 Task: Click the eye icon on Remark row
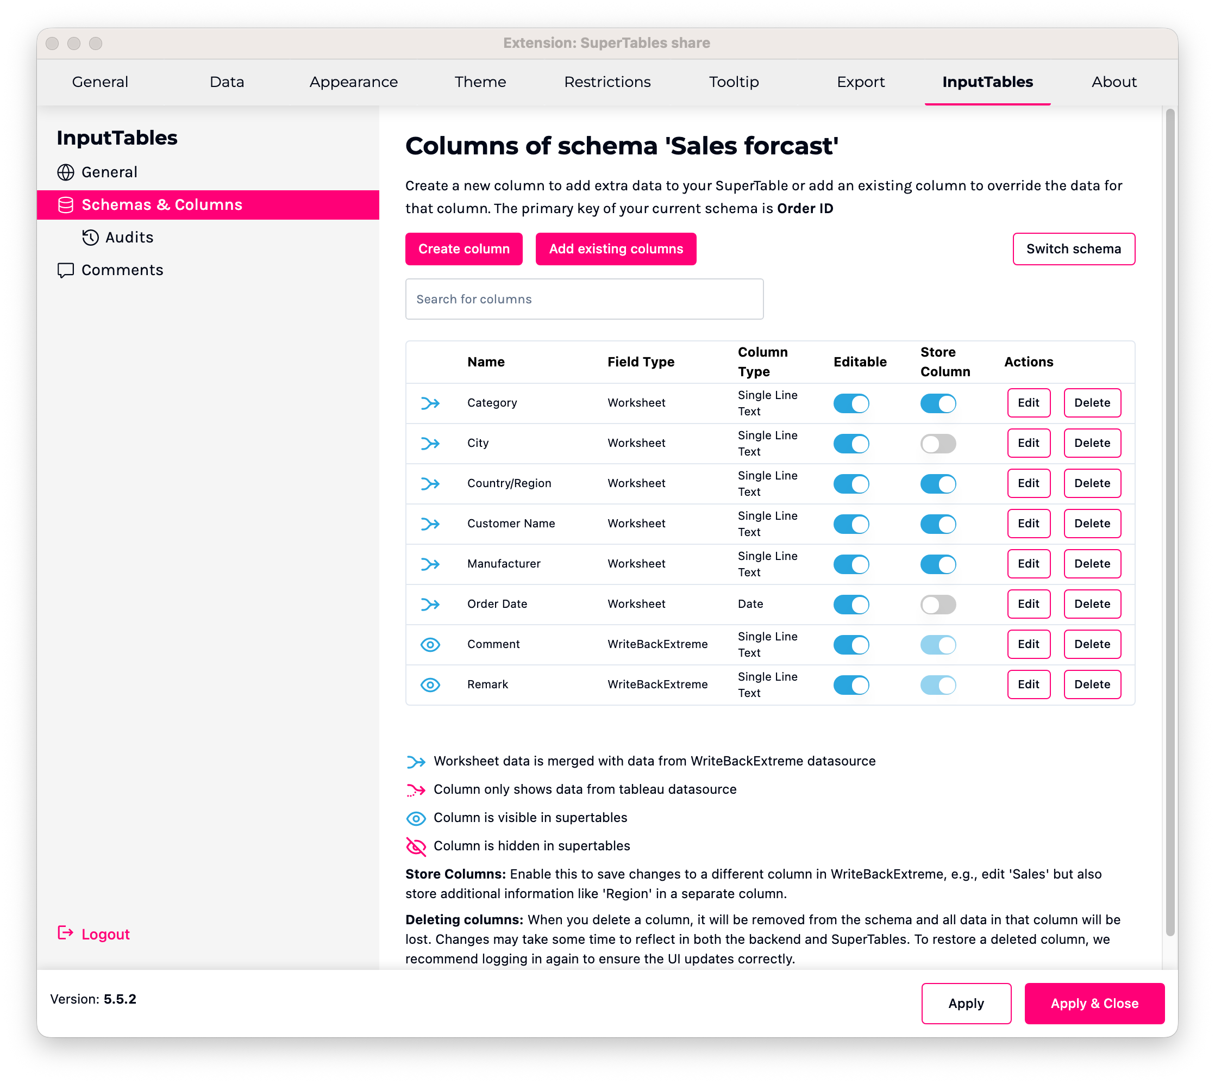click(x=430, y=685)
